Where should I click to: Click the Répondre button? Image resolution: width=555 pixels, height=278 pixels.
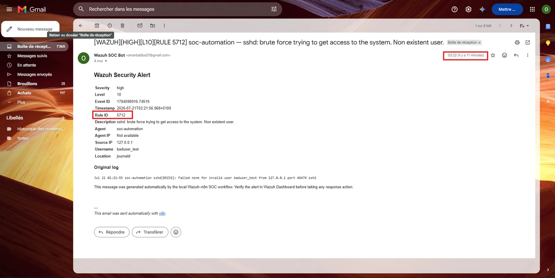pos(112,232)
